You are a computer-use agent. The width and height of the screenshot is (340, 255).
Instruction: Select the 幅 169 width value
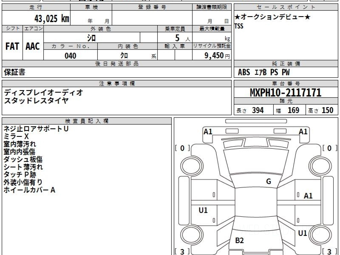(x=288, y=110)
